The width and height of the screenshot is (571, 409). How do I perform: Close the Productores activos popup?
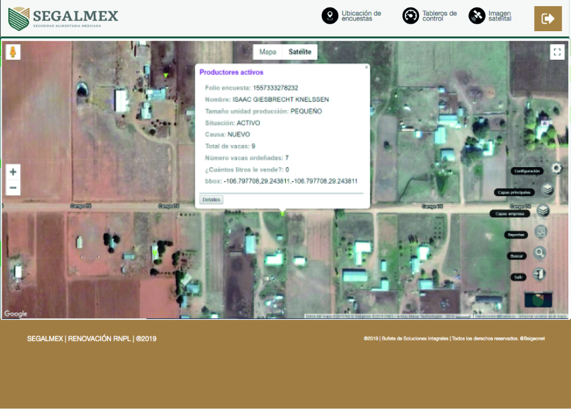(x=366, y=67)
